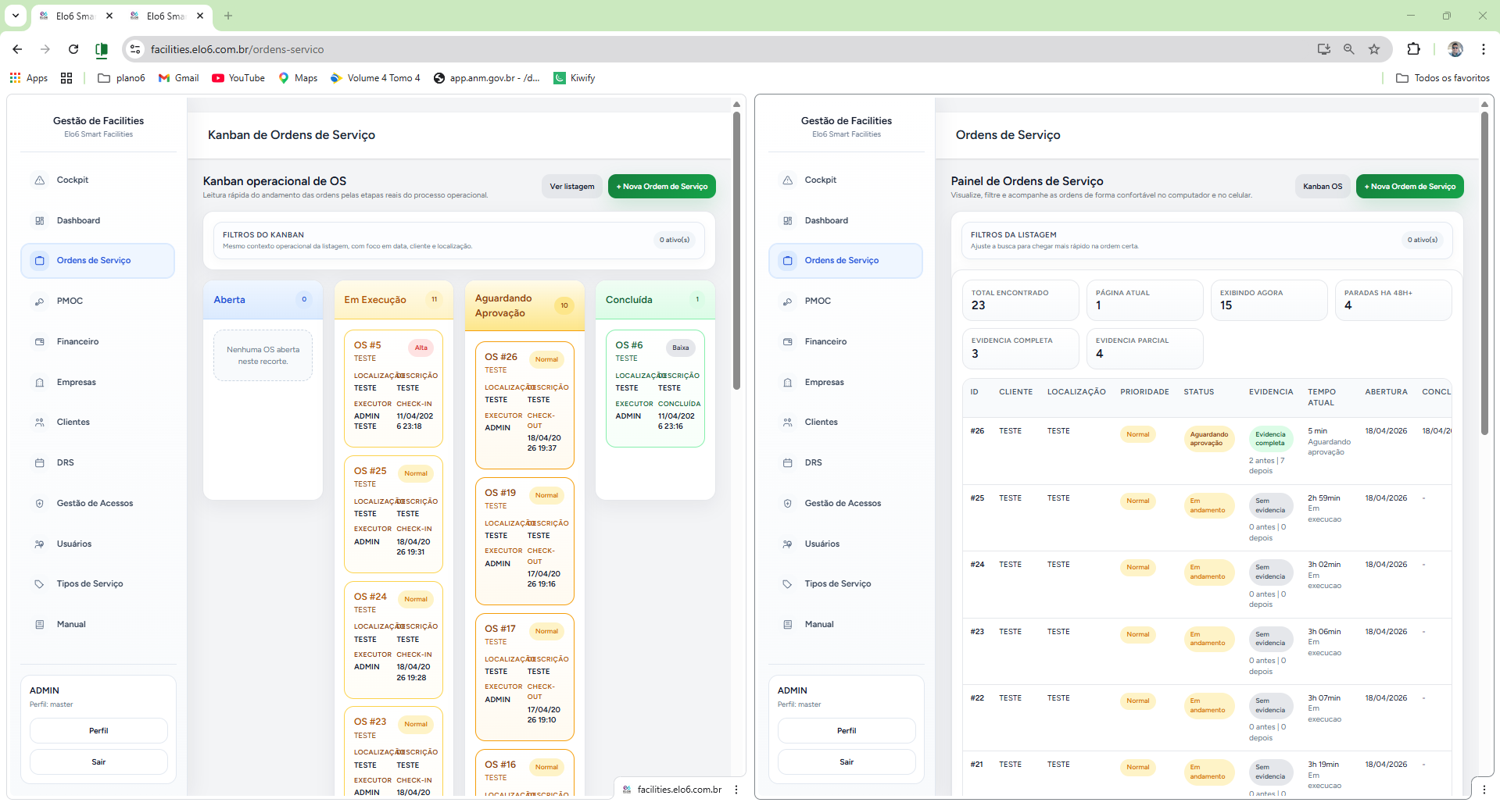Image resolution: width=1500 pixels, height=806 pixels.
Task: Click the #26 ID in the orders table
Action: (978, 431)
